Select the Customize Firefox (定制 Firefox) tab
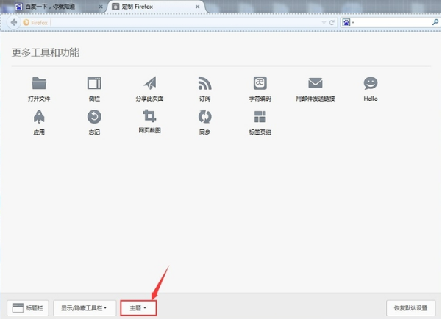Viewport: 442px width, 320px height. pos(157,7)
